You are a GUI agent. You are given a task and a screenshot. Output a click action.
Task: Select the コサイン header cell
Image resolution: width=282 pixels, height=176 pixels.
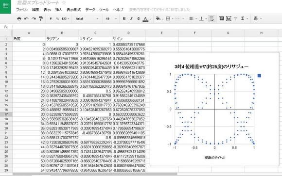coord(95,39)
